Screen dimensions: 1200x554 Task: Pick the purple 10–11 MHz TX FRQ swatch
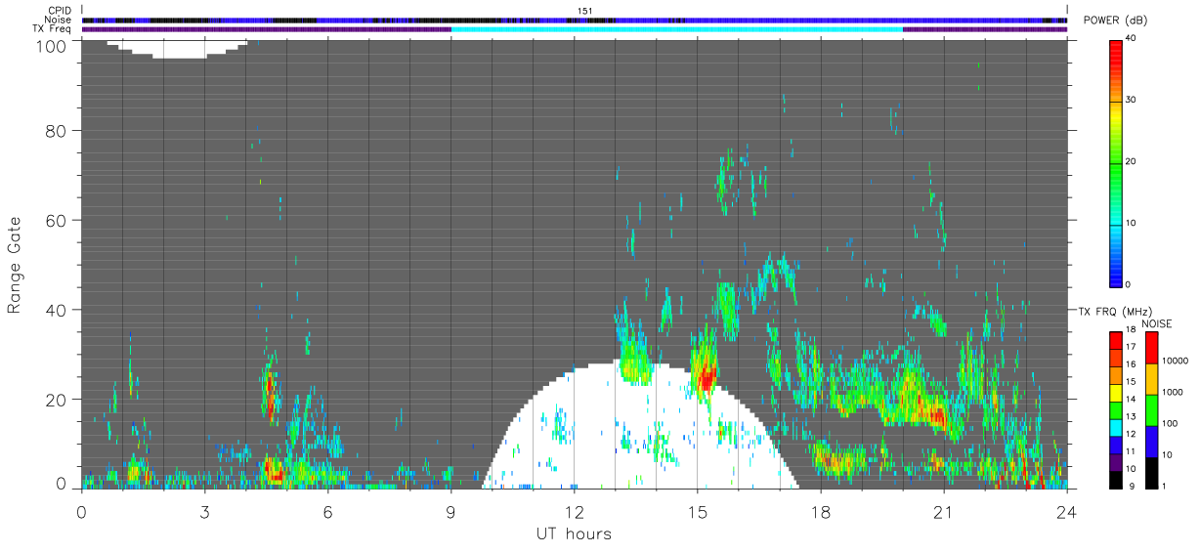coord(1115,462)
